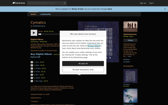Close the Terms of Use banner
The height and width of the screenshot is (105, 168).
pyautogui.click(x=165, y=9)
